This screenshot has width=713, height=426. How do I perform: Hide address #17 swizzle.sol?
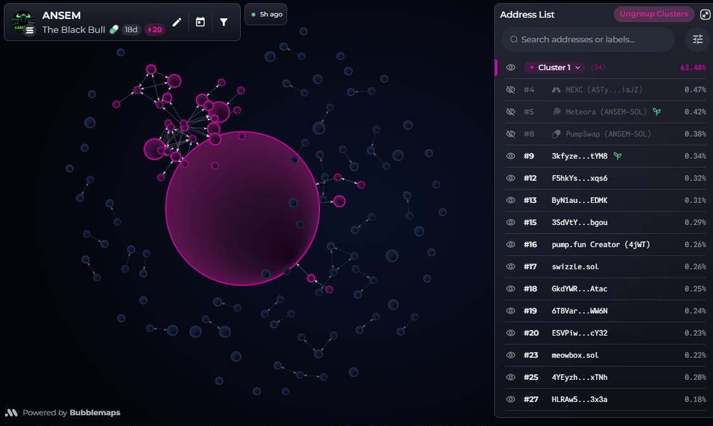pyautogui.click(x=511, y=267)
